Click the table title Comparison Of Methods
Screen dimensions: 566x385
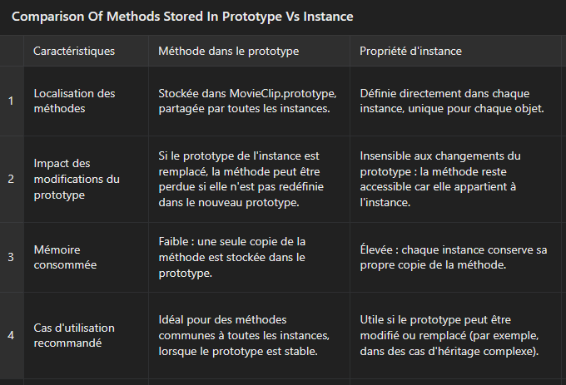(182, 17)
